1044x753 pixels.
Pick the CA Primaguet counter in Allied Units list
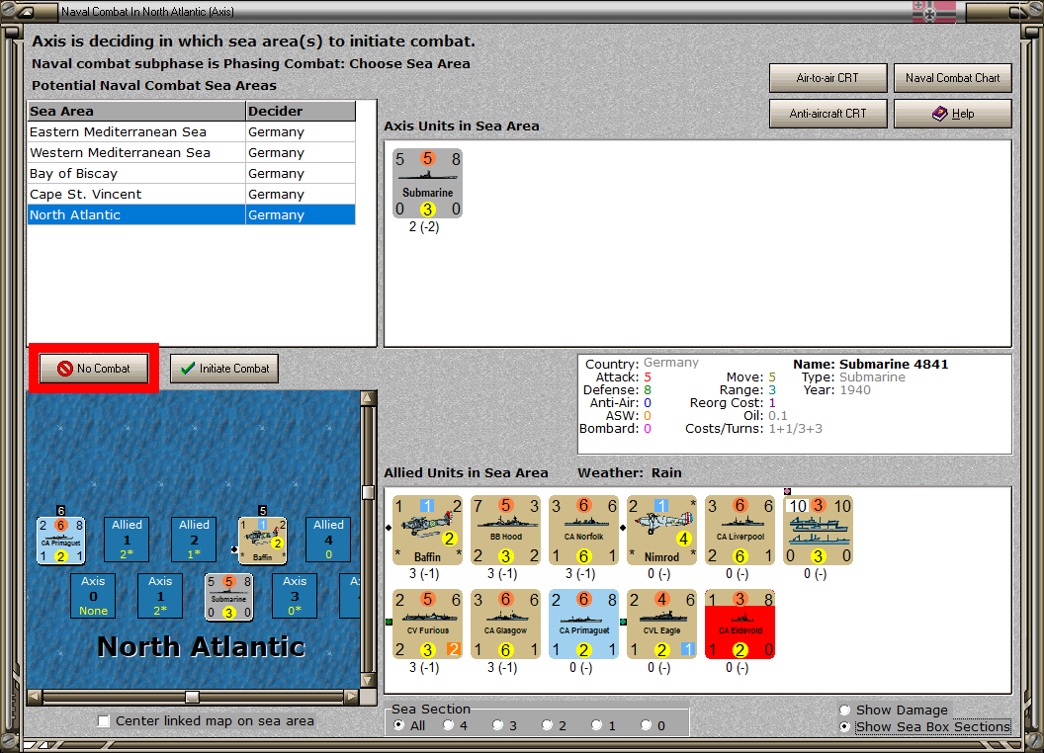pos(584,624)
